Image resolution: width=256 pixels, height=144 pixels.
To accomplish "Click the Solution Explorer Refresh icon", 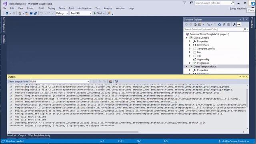I will coord(220,24).
